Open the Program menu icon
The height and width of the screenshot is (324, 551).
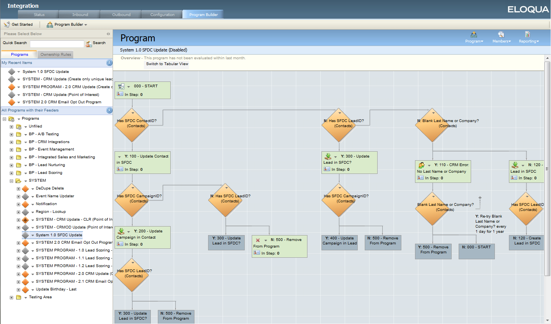pyautogui.click(x=474, y=37)
